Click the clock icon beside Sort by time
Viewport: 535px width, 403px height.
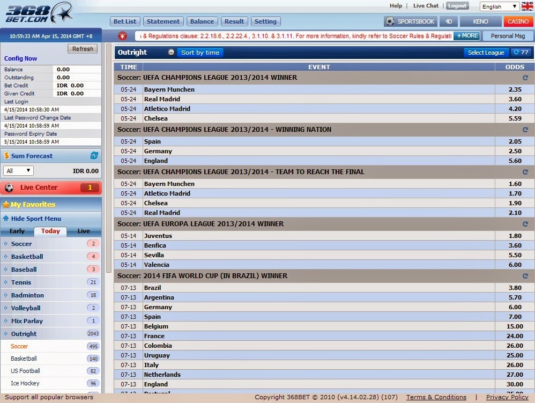tap(172, 52)
